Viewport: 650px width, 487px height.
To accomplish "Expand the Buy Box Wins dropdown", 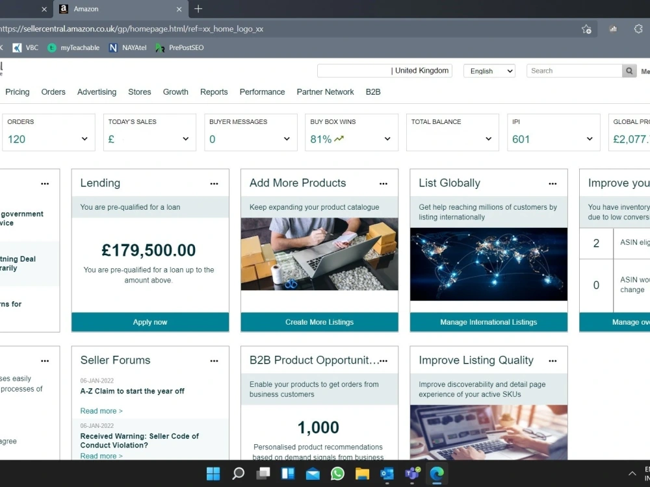I will (387, 139).
